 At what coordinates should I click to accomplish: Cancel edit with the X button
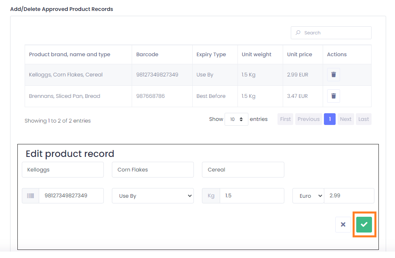(x=343, y=224)
